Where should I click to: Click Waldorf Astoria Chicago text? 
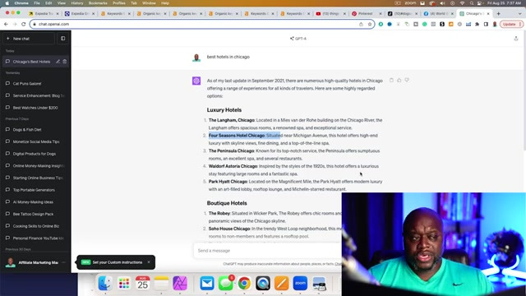(233, 166)
